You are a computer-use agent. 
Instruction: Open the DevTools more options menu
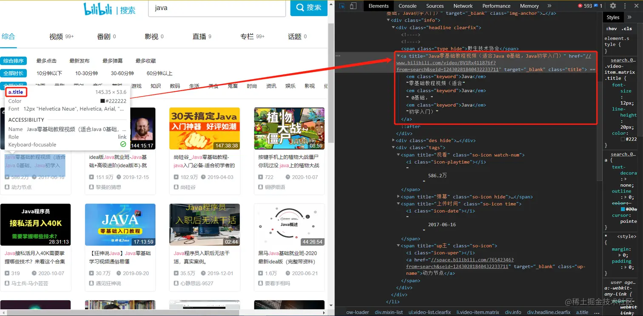coord(625,6)
